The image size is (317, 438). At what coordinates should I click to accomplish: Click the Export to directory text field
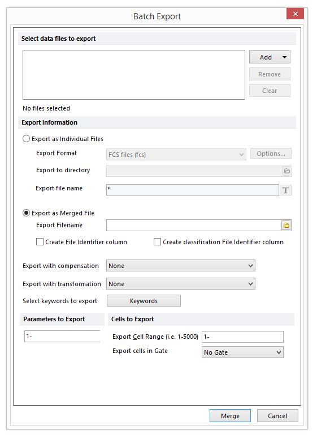pyautogui.click(x=195, y=171)
